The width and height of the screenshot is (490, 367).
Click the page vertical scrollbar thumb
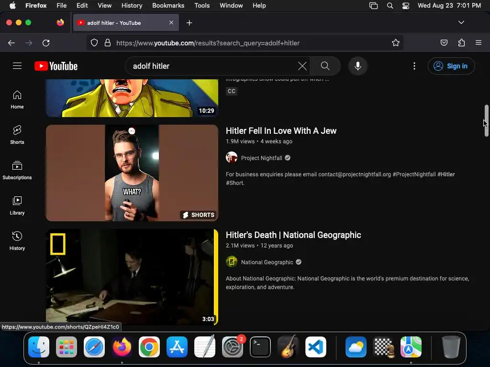(486, 120)
